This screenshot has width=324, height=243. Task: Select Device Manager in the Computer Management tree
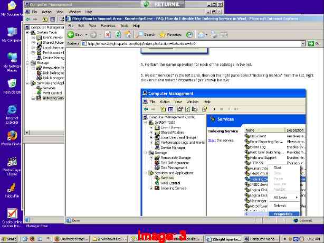(x=53, y=58)
